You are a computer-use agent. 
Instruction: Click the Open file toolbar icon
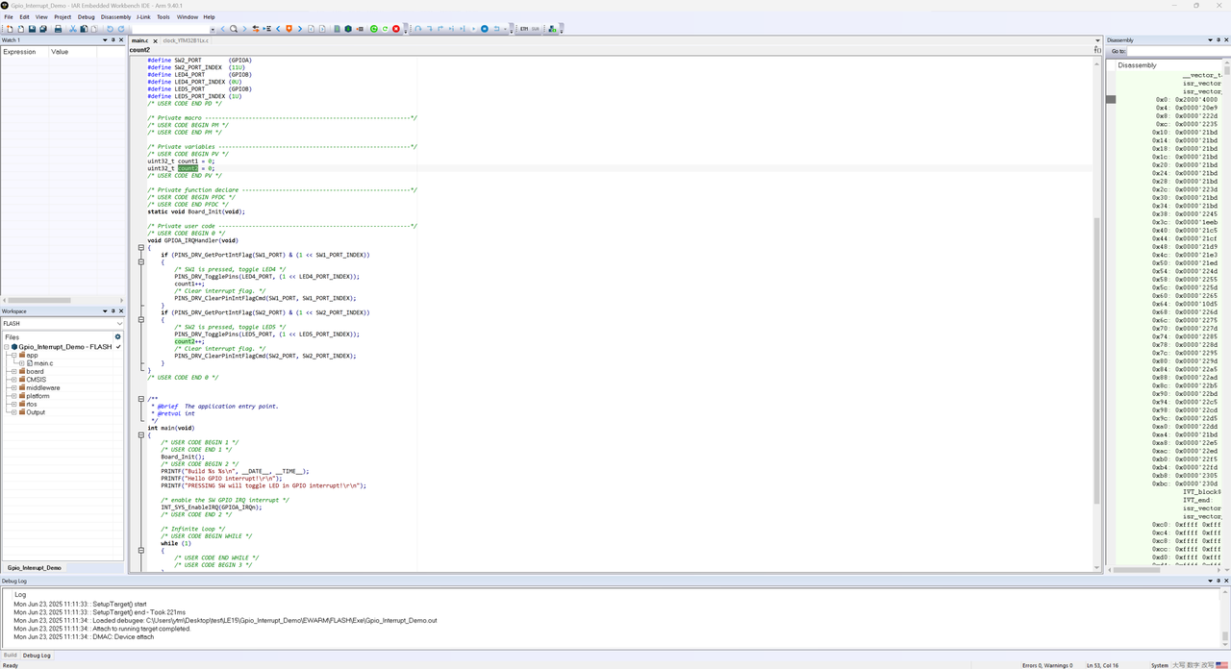(x=21, y=29)
